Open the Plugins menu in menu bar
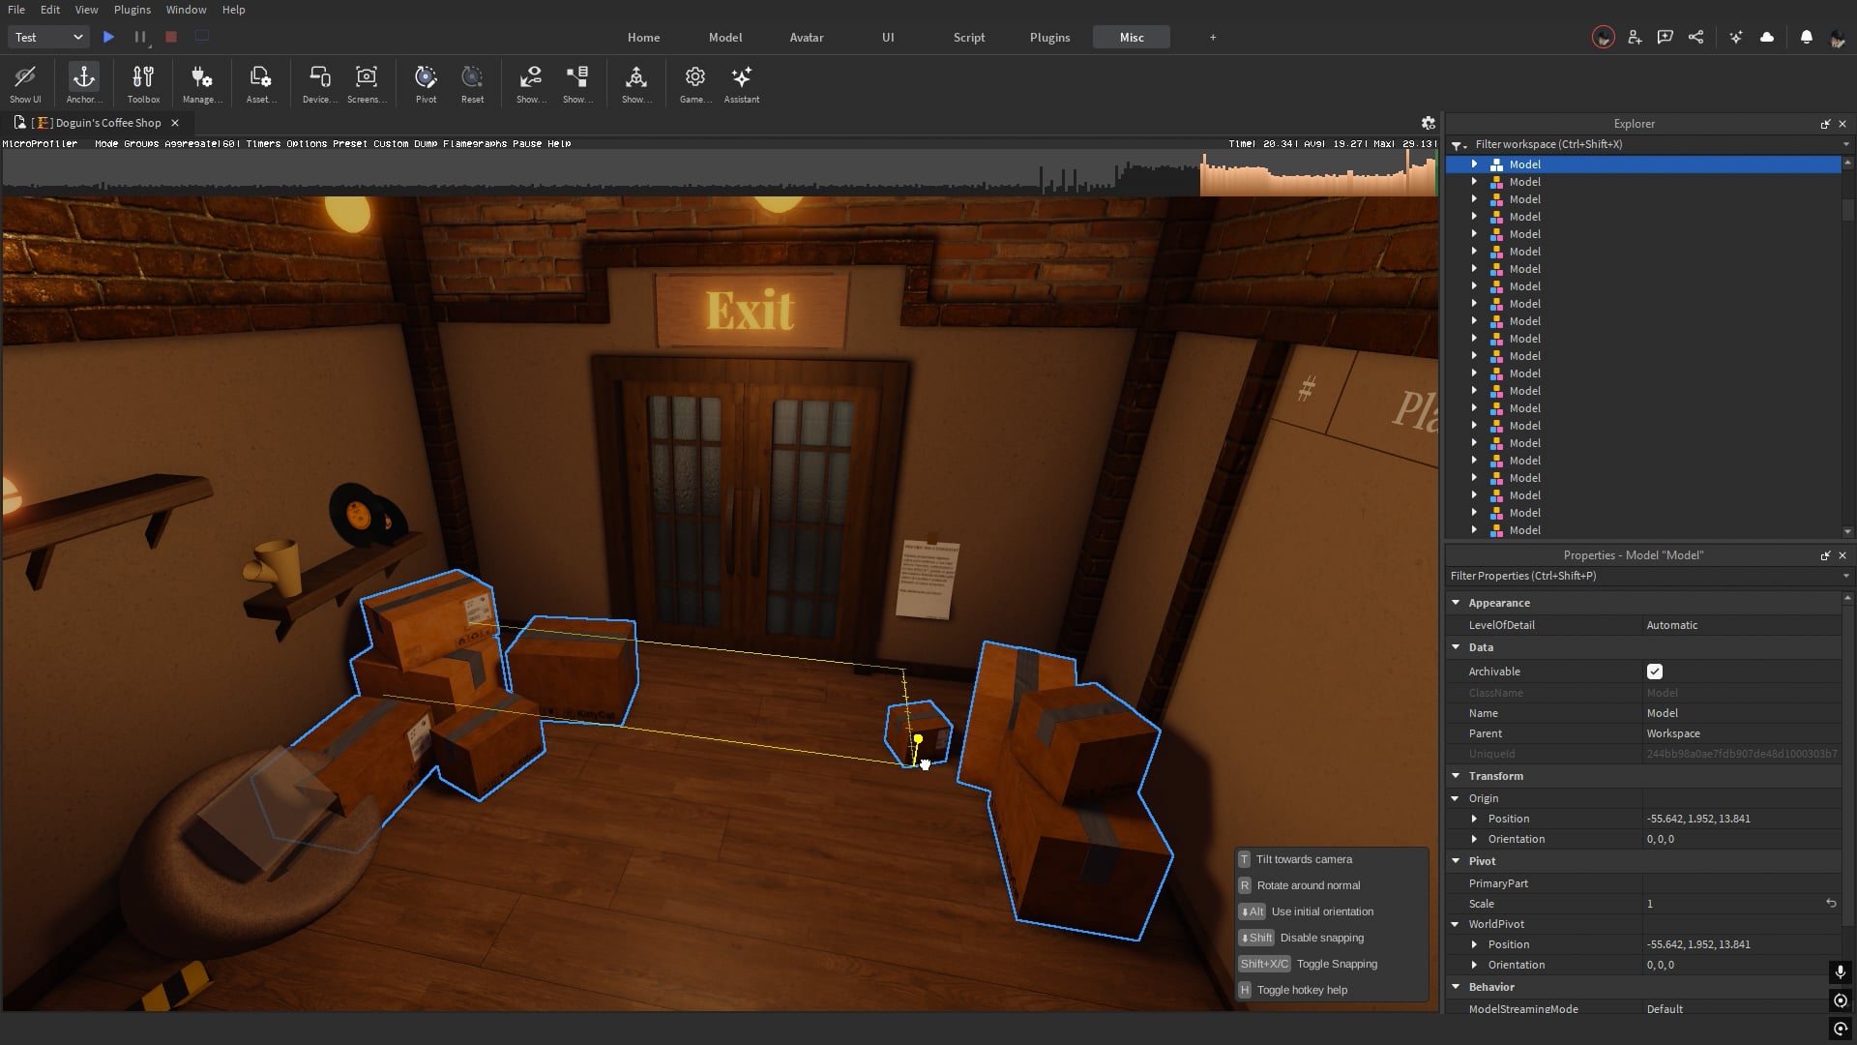Viewport: 1857px width, 1045px height. click(x=133, y=10)
